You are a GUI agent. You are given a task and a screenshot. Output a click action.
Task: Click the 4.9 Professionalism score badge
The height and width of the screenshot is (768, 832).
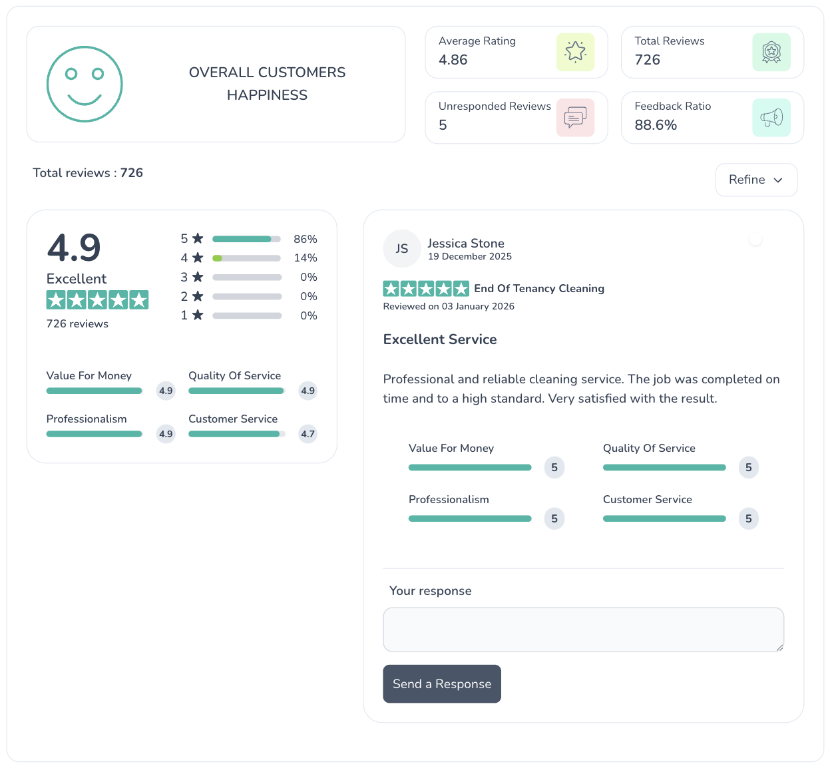click(166, 434)
